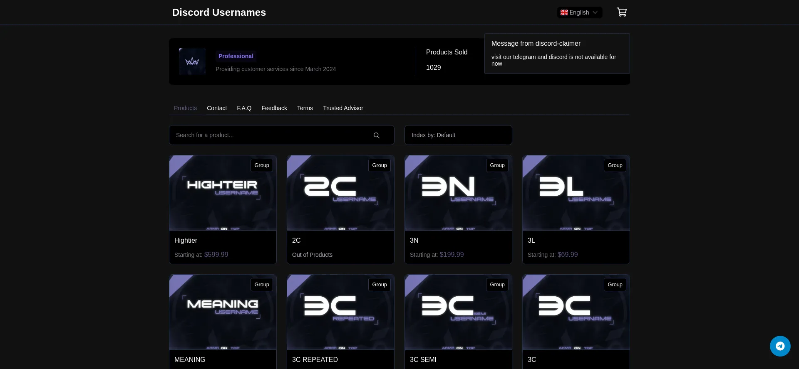Image resolution: width=799 pixels, height=369 pixels.
Task: Open the 3L username product image
Action: 576,193
